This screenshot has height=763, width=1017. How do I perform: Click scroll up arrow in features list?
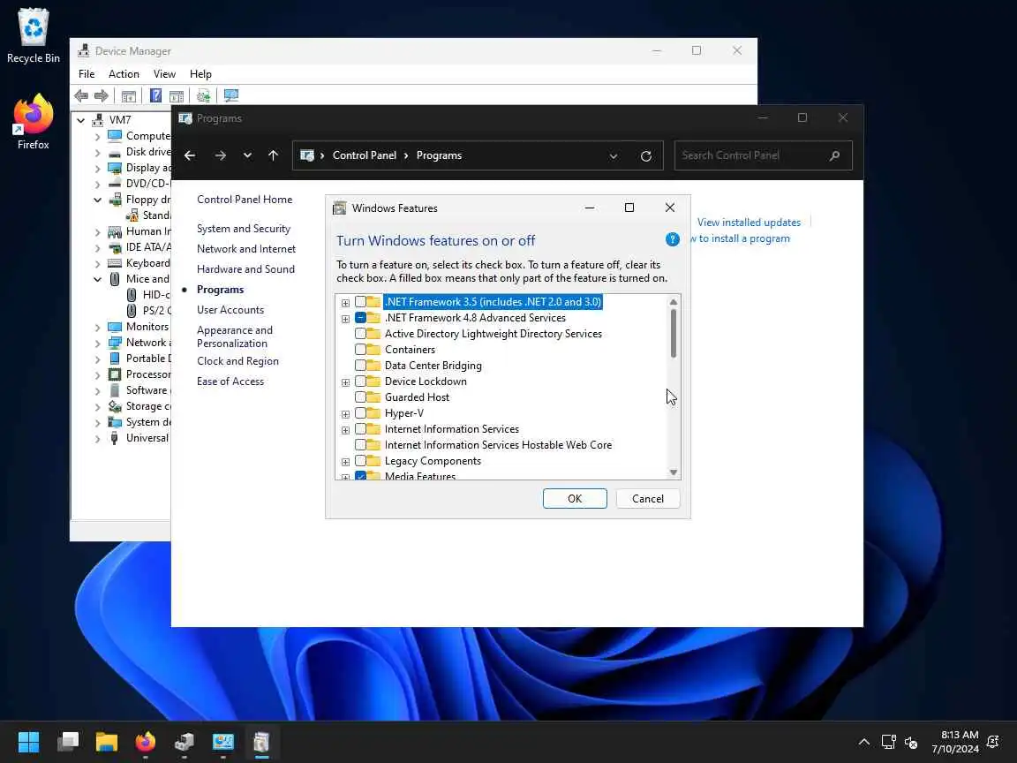click(674, 302)
